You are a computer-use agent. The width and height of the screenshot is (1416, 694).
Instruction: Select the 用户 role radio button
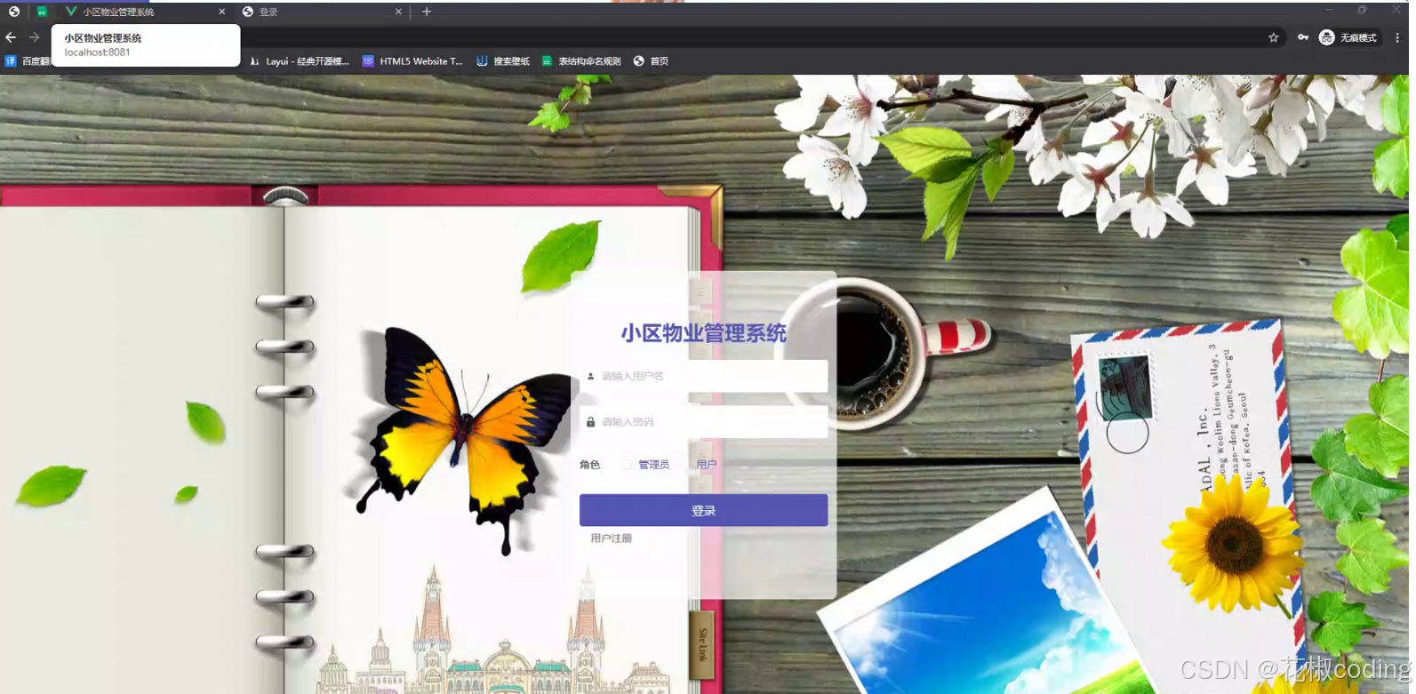pyautogui.click(x=684, y=464)
